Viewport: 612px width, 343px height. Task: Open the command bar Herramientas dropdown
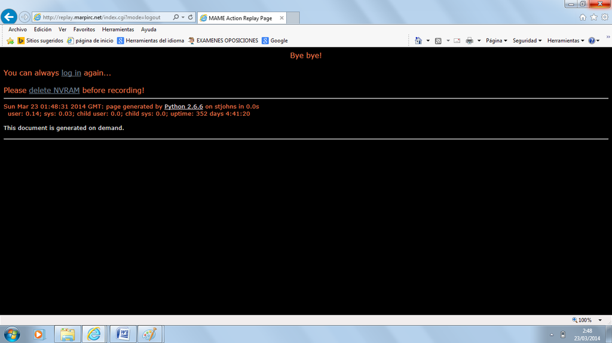click(x=565, y=41)
